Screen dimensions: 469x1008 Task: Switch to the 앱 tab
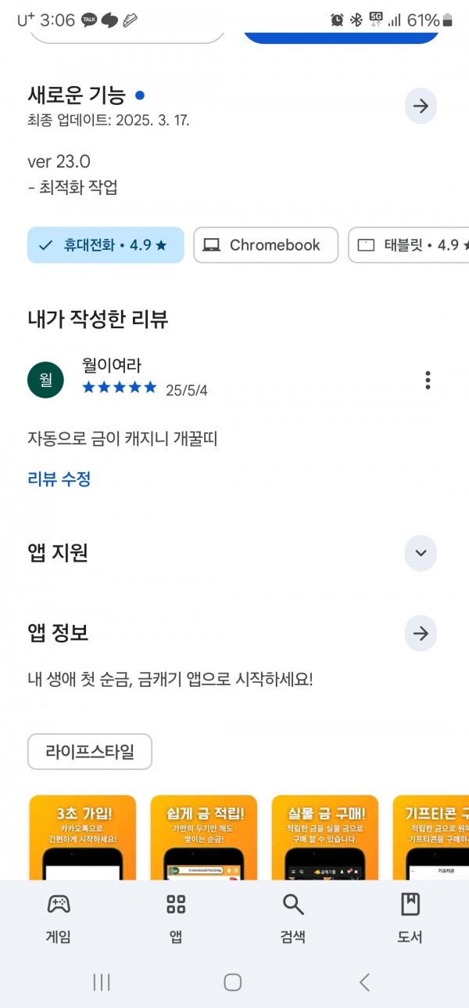coord(176,918)
